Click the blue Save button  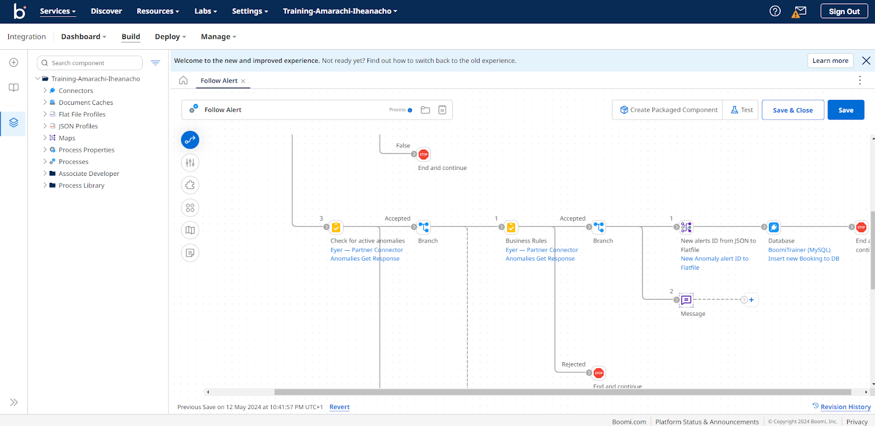[846, 110]
